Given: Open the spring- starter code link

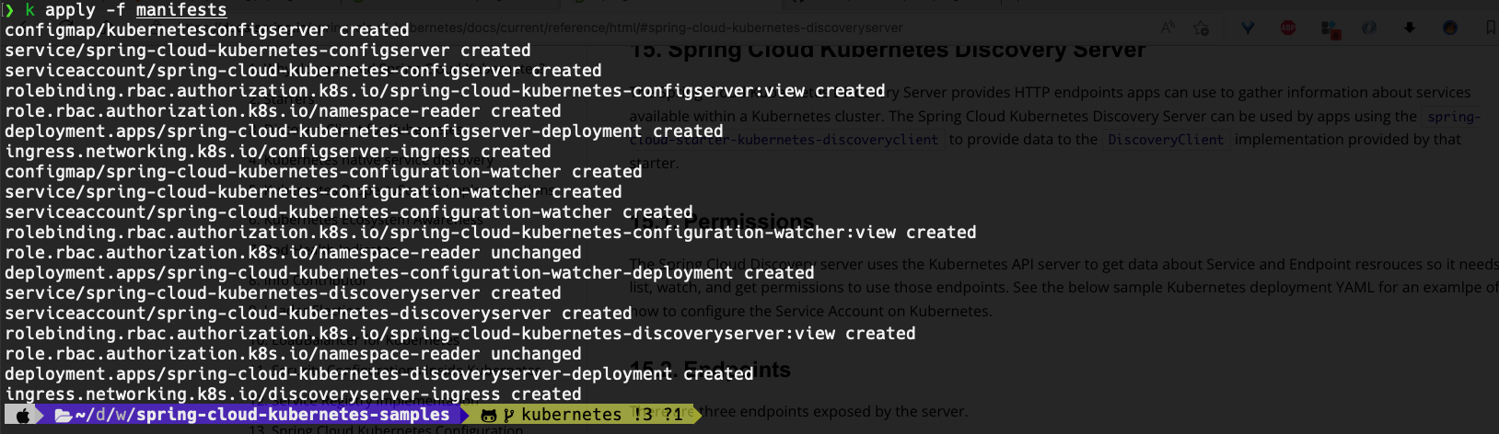Looking at the screenshot, I should (1453, 117).
